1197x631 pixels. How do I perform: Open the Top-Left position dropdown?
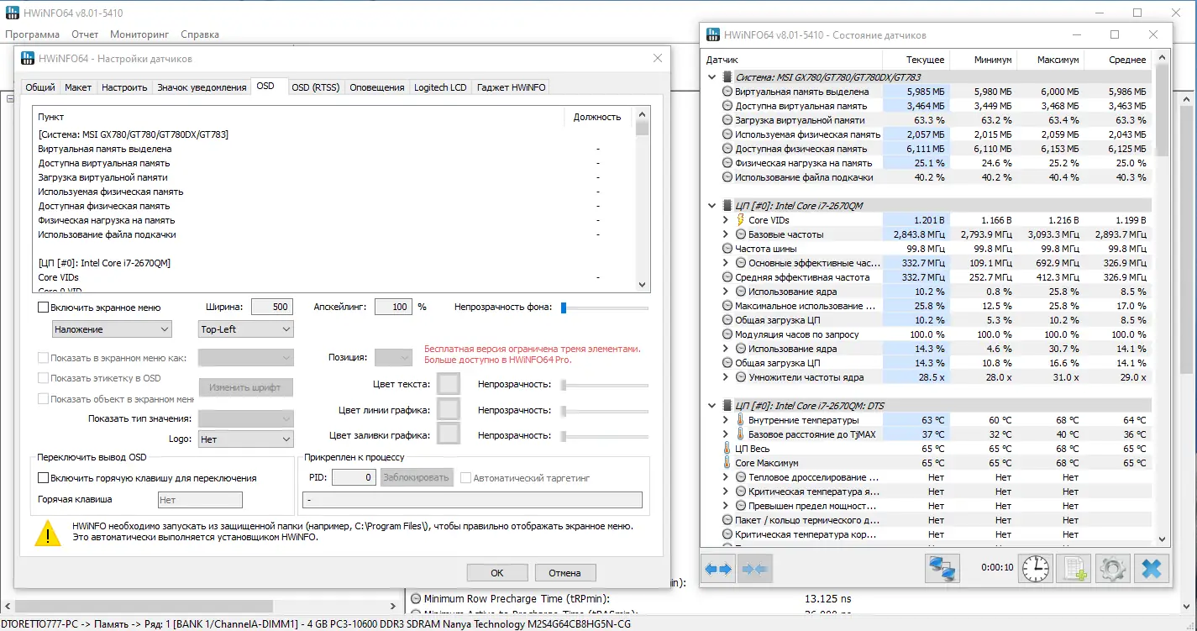click(245, 329)
